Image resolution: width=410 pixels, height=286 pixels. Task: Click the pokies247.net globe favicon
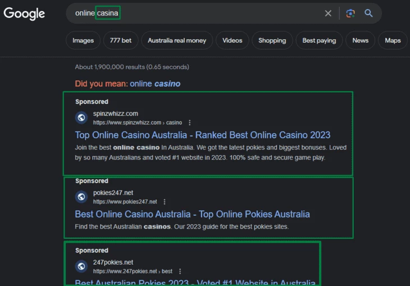point(81,197)
